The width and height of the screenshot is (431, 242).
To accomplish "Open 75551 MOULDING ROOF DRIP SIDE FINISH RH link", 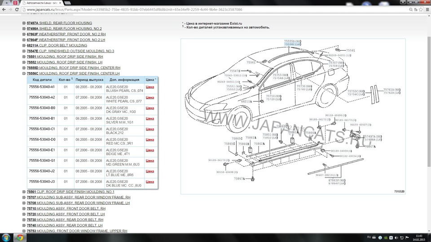I will point(65,56).
